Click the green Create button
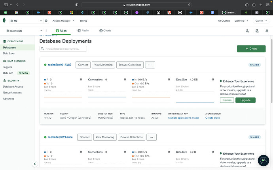Screen dimensions: 273x170 click(251, 49)
